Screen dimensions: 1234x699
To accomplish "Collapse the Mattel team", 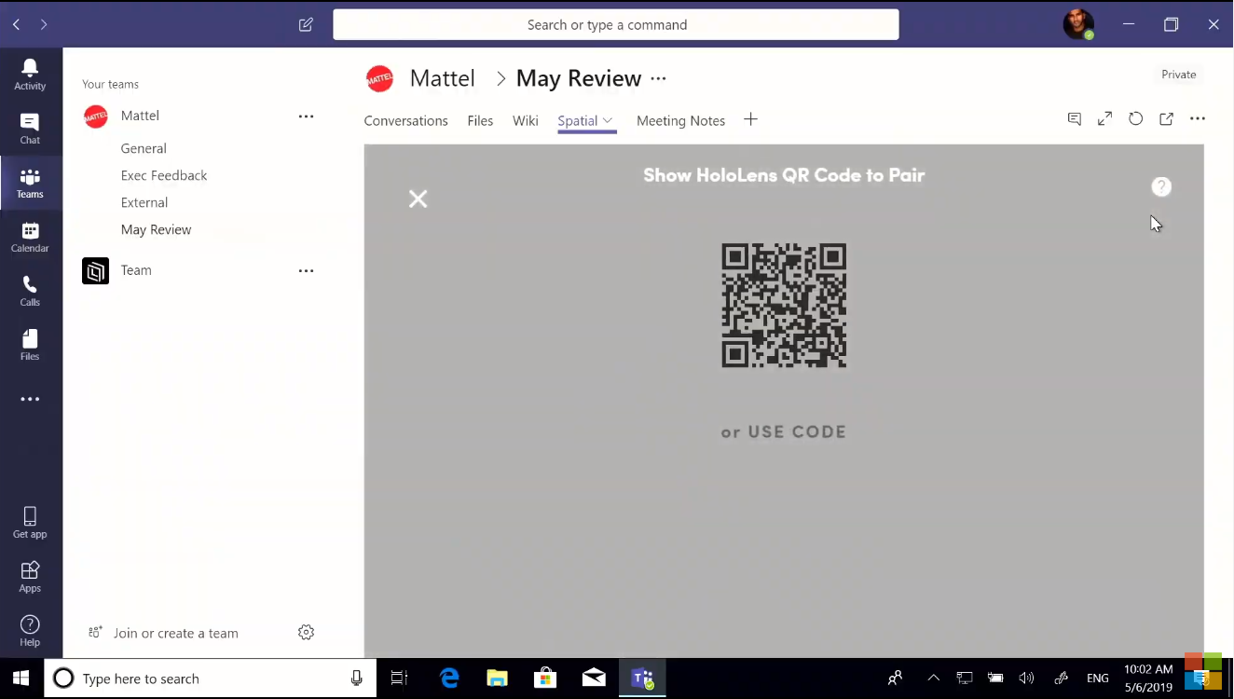I will [x=140, y=116].
